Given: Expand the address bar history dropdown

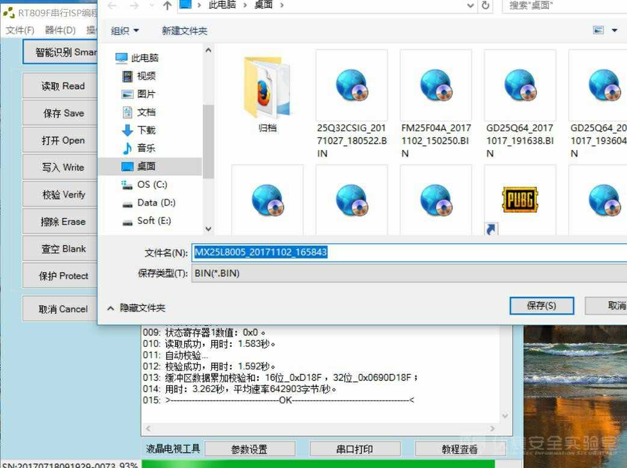Looking at the screenshot, I should coord(471,5).
